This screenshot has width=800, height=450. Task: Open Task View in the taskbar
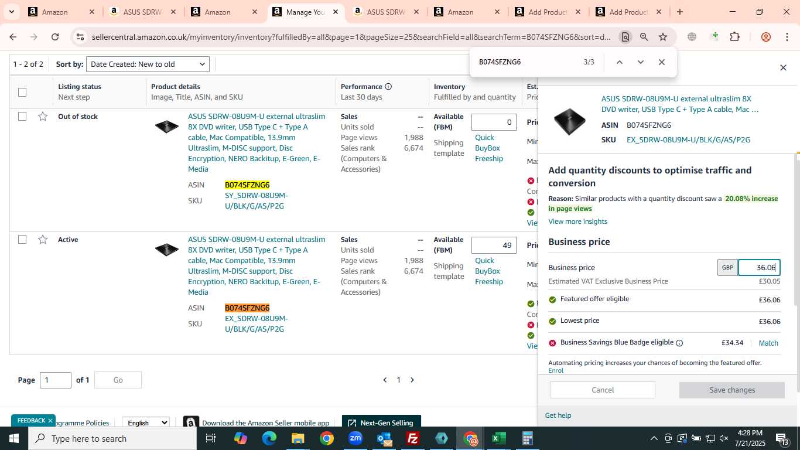point(211,438)
